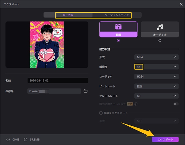185x145 pixels.
Task: Click the purple エクスポート button
Action: click(165, 140)
